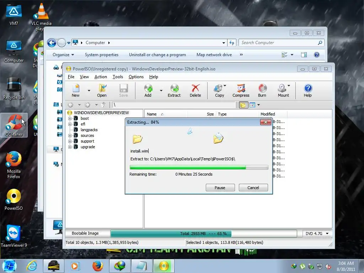
Task: Select the Recycle Bin desktop icon
Action: [x=14, y=89]
